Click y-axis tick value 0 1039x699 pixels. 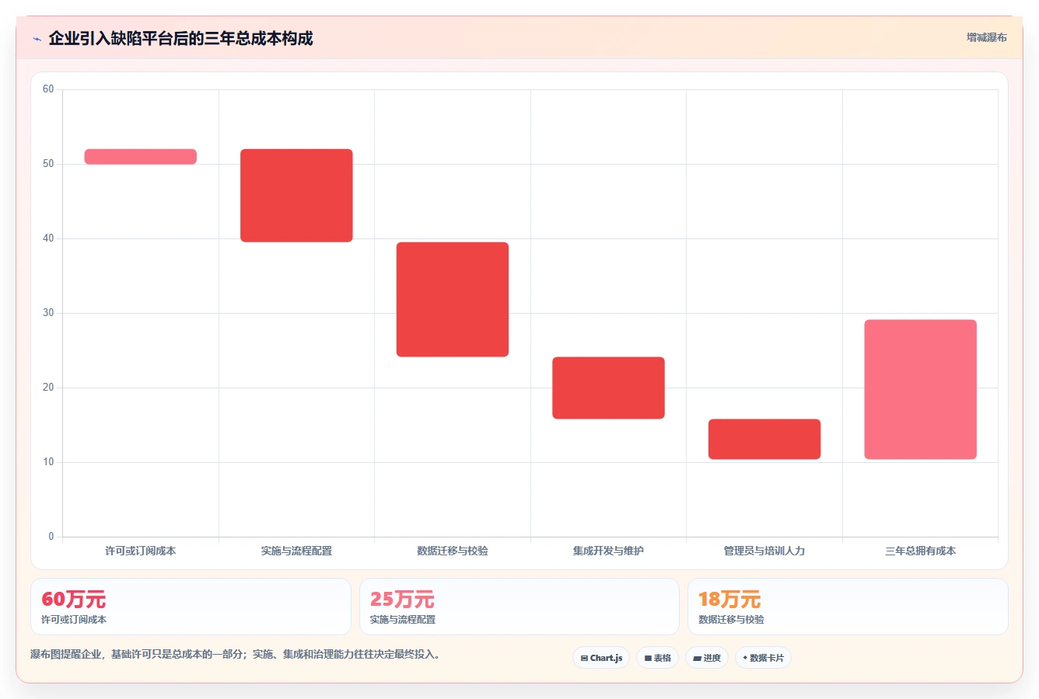[x=51, y=537]
